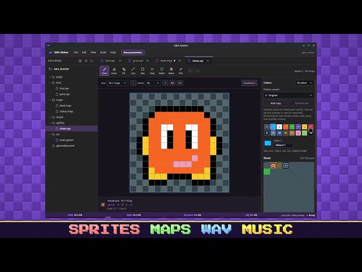Choose the Select marquee tool
Viewport: 362px width, 272px height.
(x=162, y=70)
